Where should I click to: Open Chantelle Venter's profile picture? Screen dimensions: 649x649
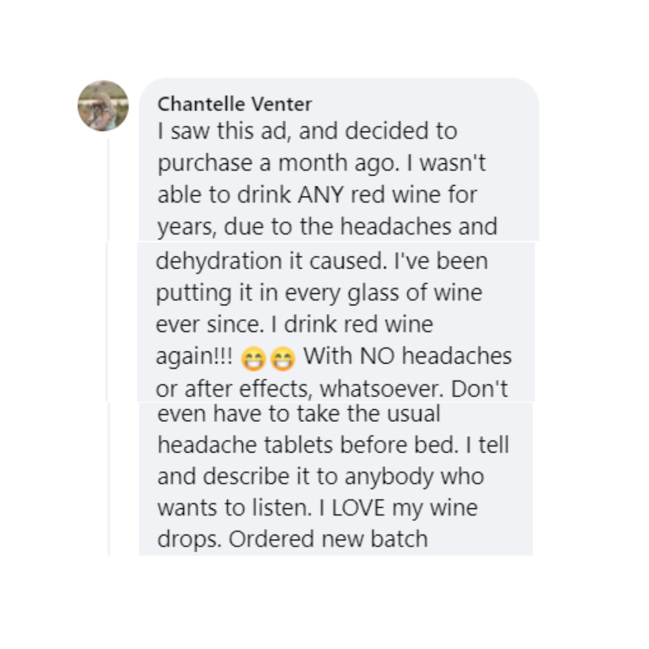[103, 106]
